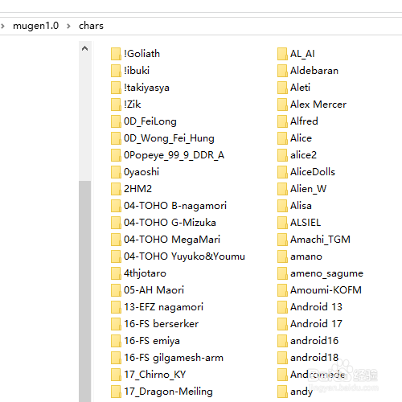Click the 4thjotaro folder icon
The image size is (402, 402).
[116, 273]
